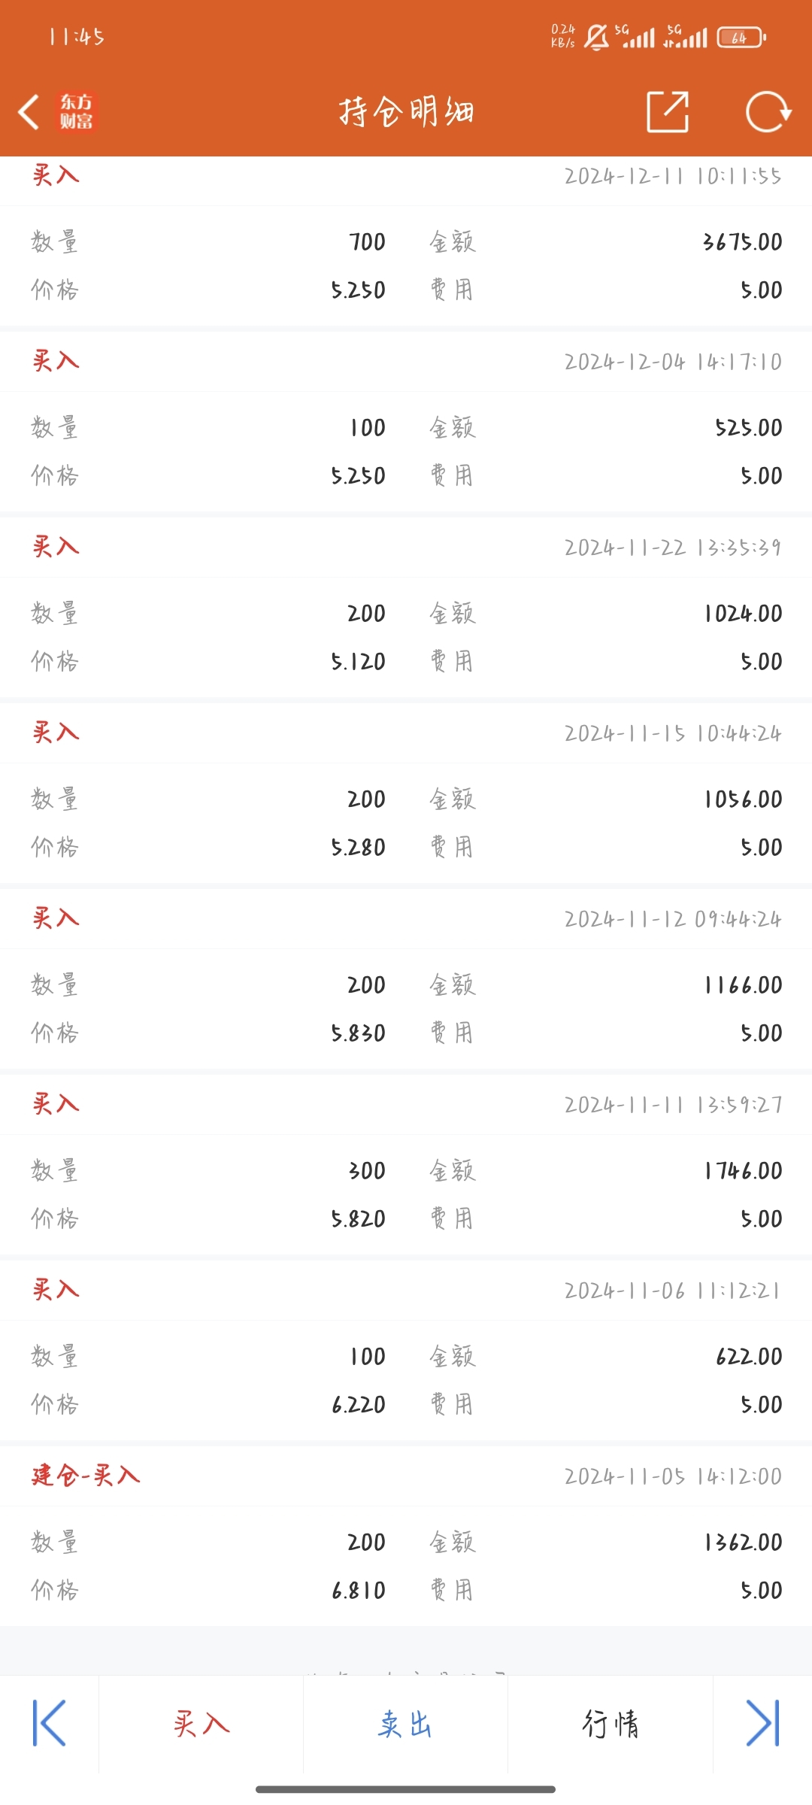Tap the muted notification bell icon
Image resolution: width=812 pixels, height=1805 pixels.
pyautogui.click(x=596, y=37)
